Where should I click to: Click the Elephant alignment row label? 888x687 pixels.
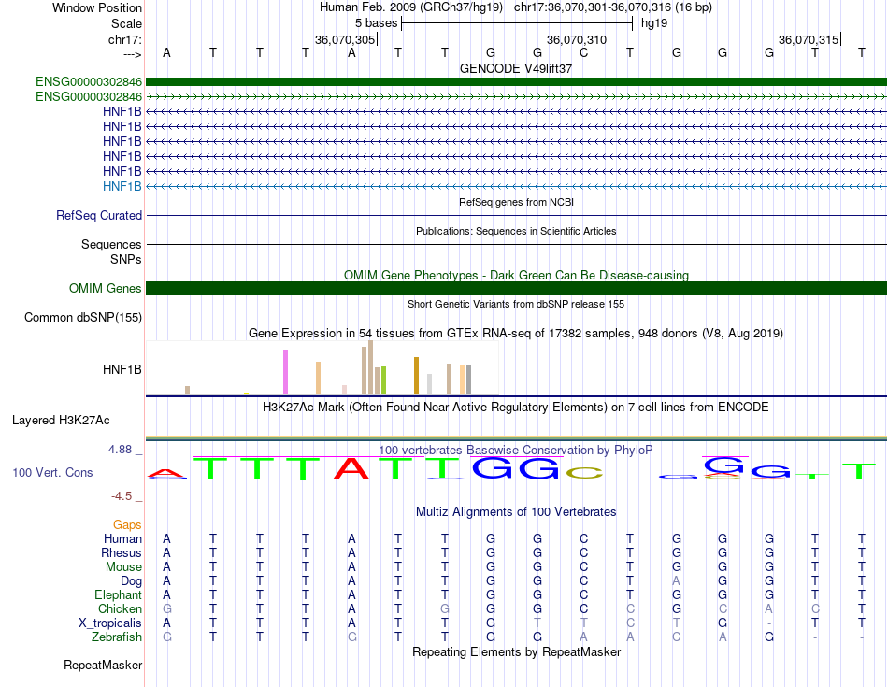coord(118,595)
